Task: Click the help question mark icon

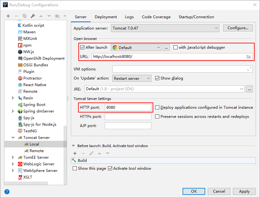Action: point(7,191)
